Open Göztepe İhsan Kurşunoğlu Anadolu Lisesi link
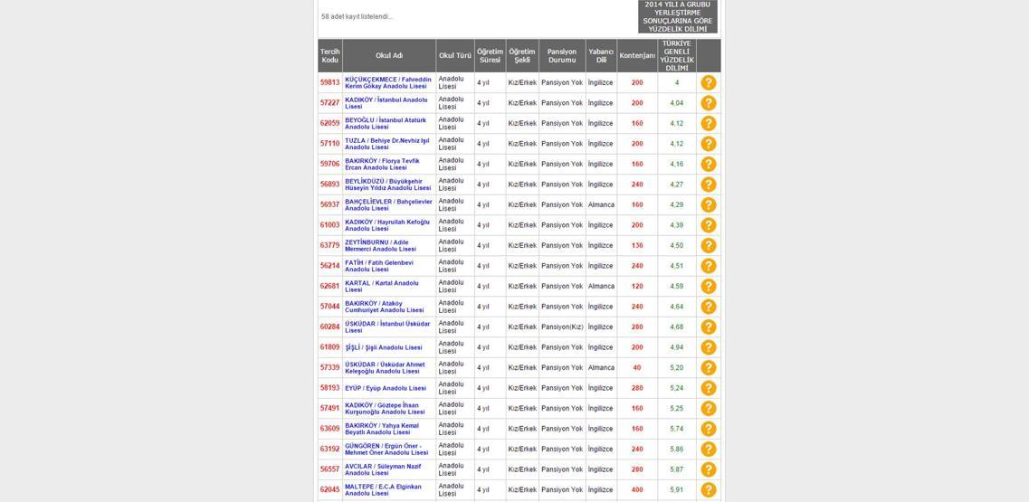This screenshot has width=1029, height=502. (x=385, y=408)
